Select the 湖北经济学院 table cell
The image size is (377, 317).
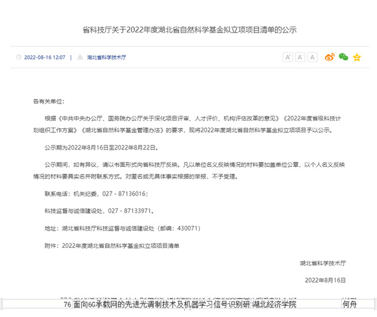tap(274, 305)
